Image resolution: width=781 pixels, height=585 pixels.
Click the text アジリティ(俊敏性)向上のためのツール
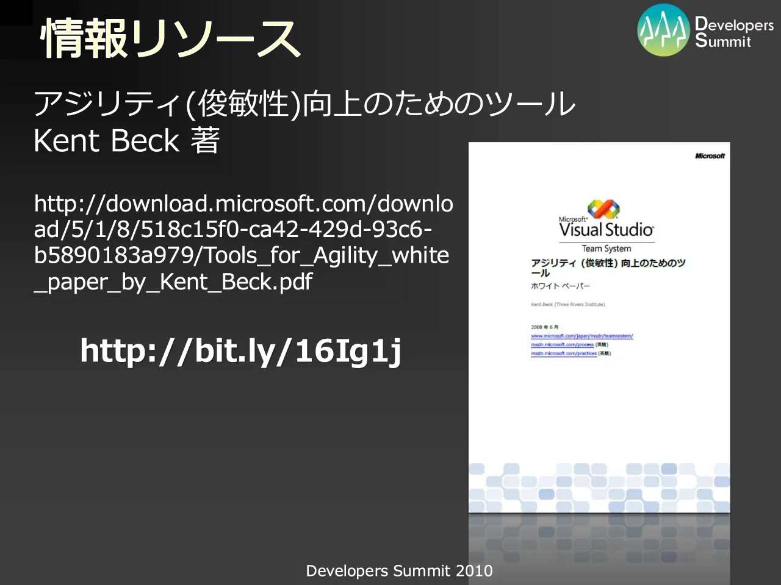click(304, 103)
